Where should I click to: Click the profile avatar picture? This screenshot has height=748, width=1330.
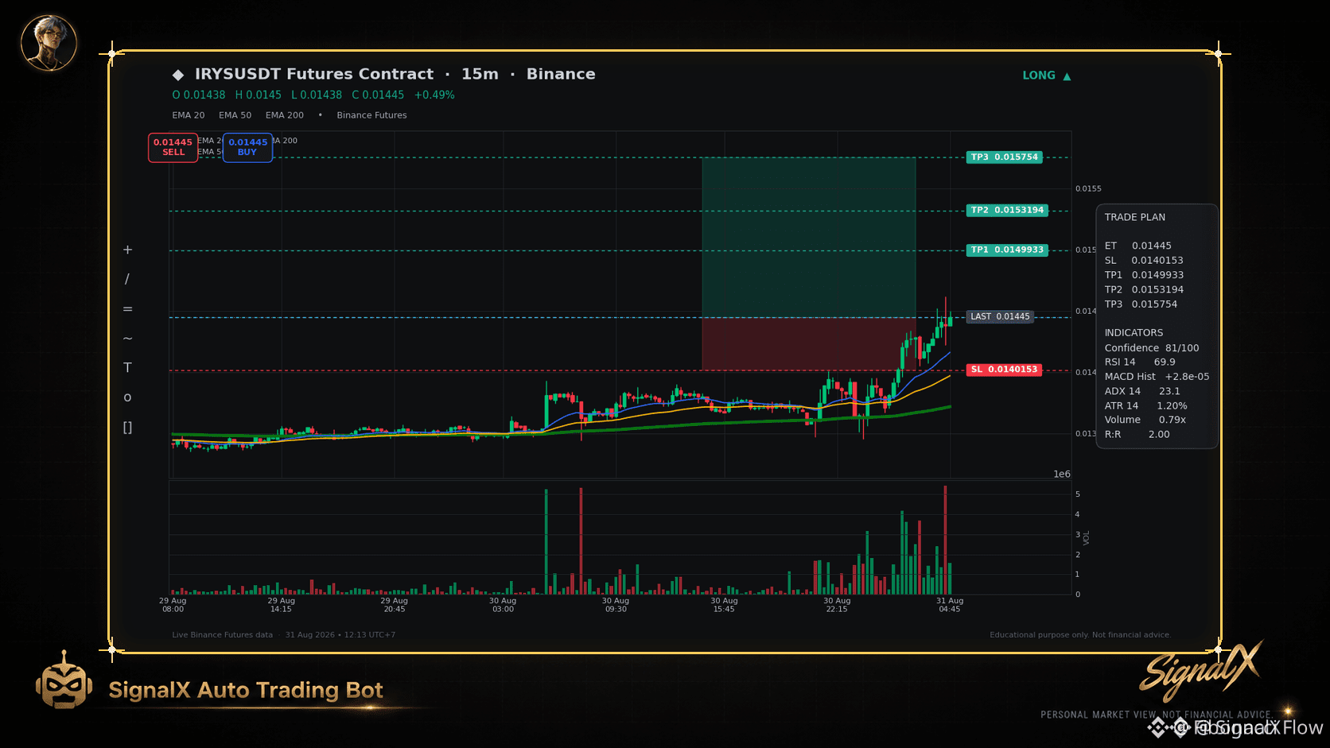click(49, 42)
